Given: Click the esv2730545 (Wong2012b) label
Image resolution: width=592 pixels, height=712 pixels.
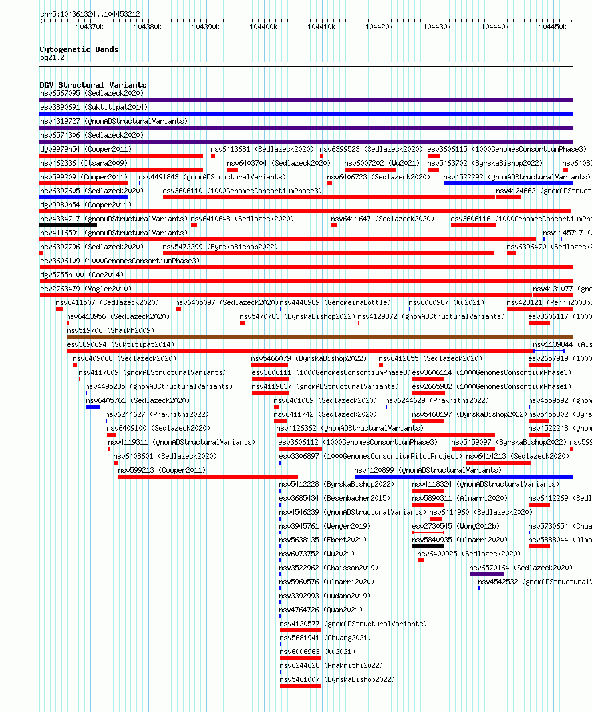Looking at the screenshot, I should click(456, 527).
